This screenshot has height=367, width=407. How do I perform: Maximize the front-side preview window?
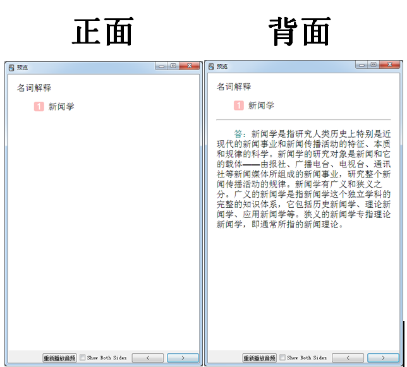point(173,66)
